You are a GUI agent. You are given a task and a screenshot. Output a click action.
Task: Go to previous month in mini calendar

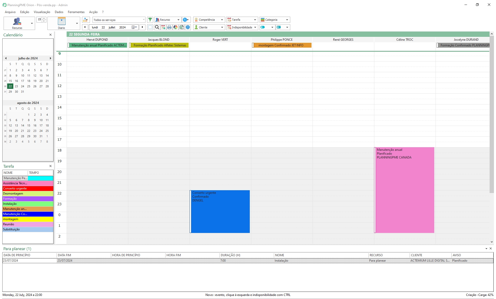pyautogui.click(x=6, y=58)
